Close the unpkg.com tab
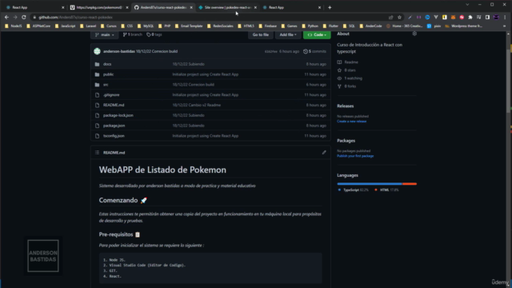512x288 pixels. 127,7
